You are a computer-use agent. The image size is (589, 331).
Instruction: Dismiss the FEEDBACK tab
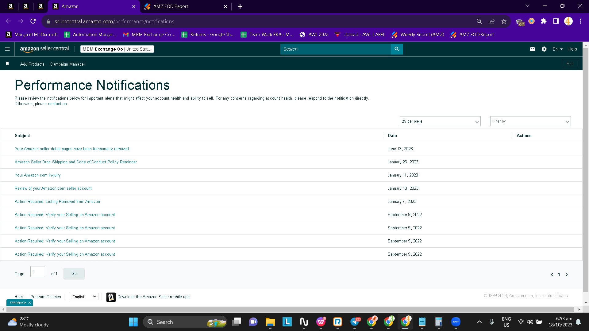click(x=29, y=303)
